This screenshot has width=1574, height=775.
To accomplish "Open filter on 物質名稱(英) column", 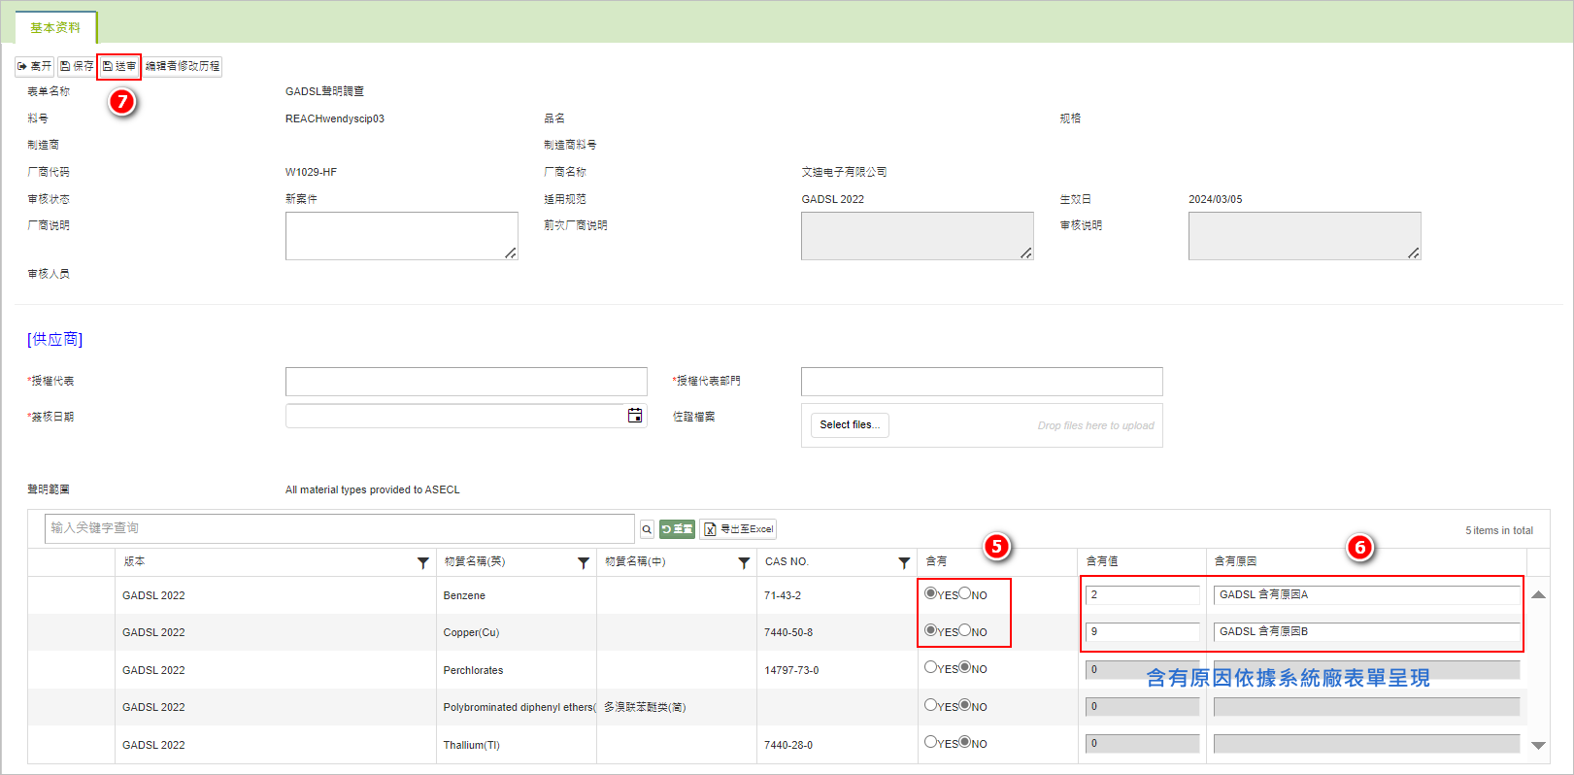I will [584, 562].
